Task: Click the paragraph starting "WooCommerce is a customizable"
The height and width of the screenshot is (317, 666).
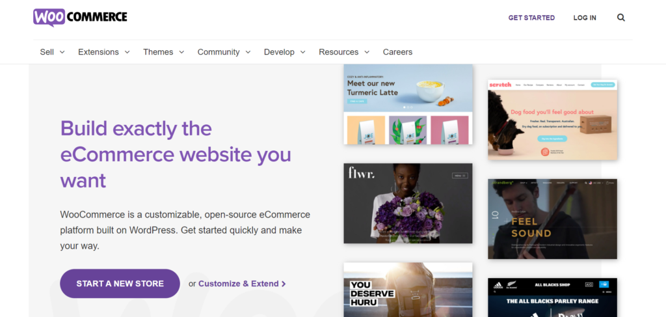Action: click(x=185, y=230)
